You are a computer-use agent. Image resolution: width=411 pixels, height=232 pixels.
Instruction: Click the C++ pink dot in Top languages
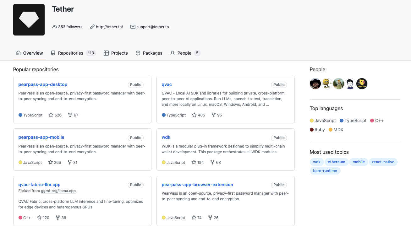coord(372,121)
